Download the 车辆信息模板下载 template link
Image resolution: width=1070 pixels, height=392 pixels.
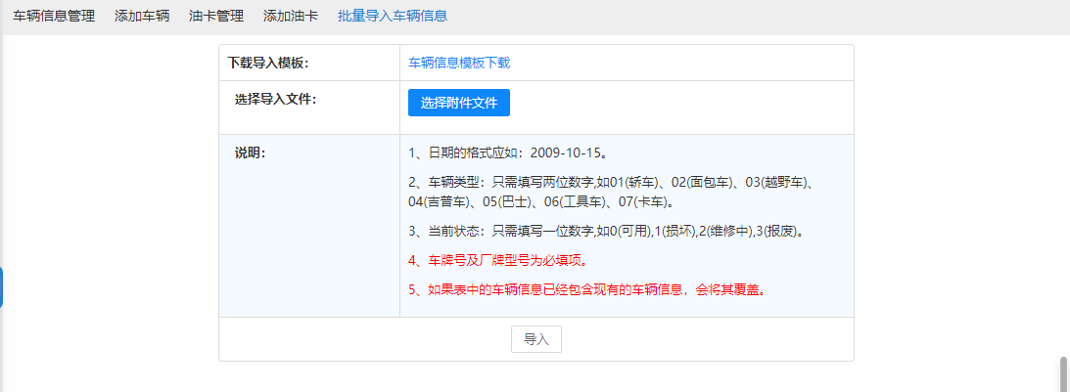click(x=459, y=63)
